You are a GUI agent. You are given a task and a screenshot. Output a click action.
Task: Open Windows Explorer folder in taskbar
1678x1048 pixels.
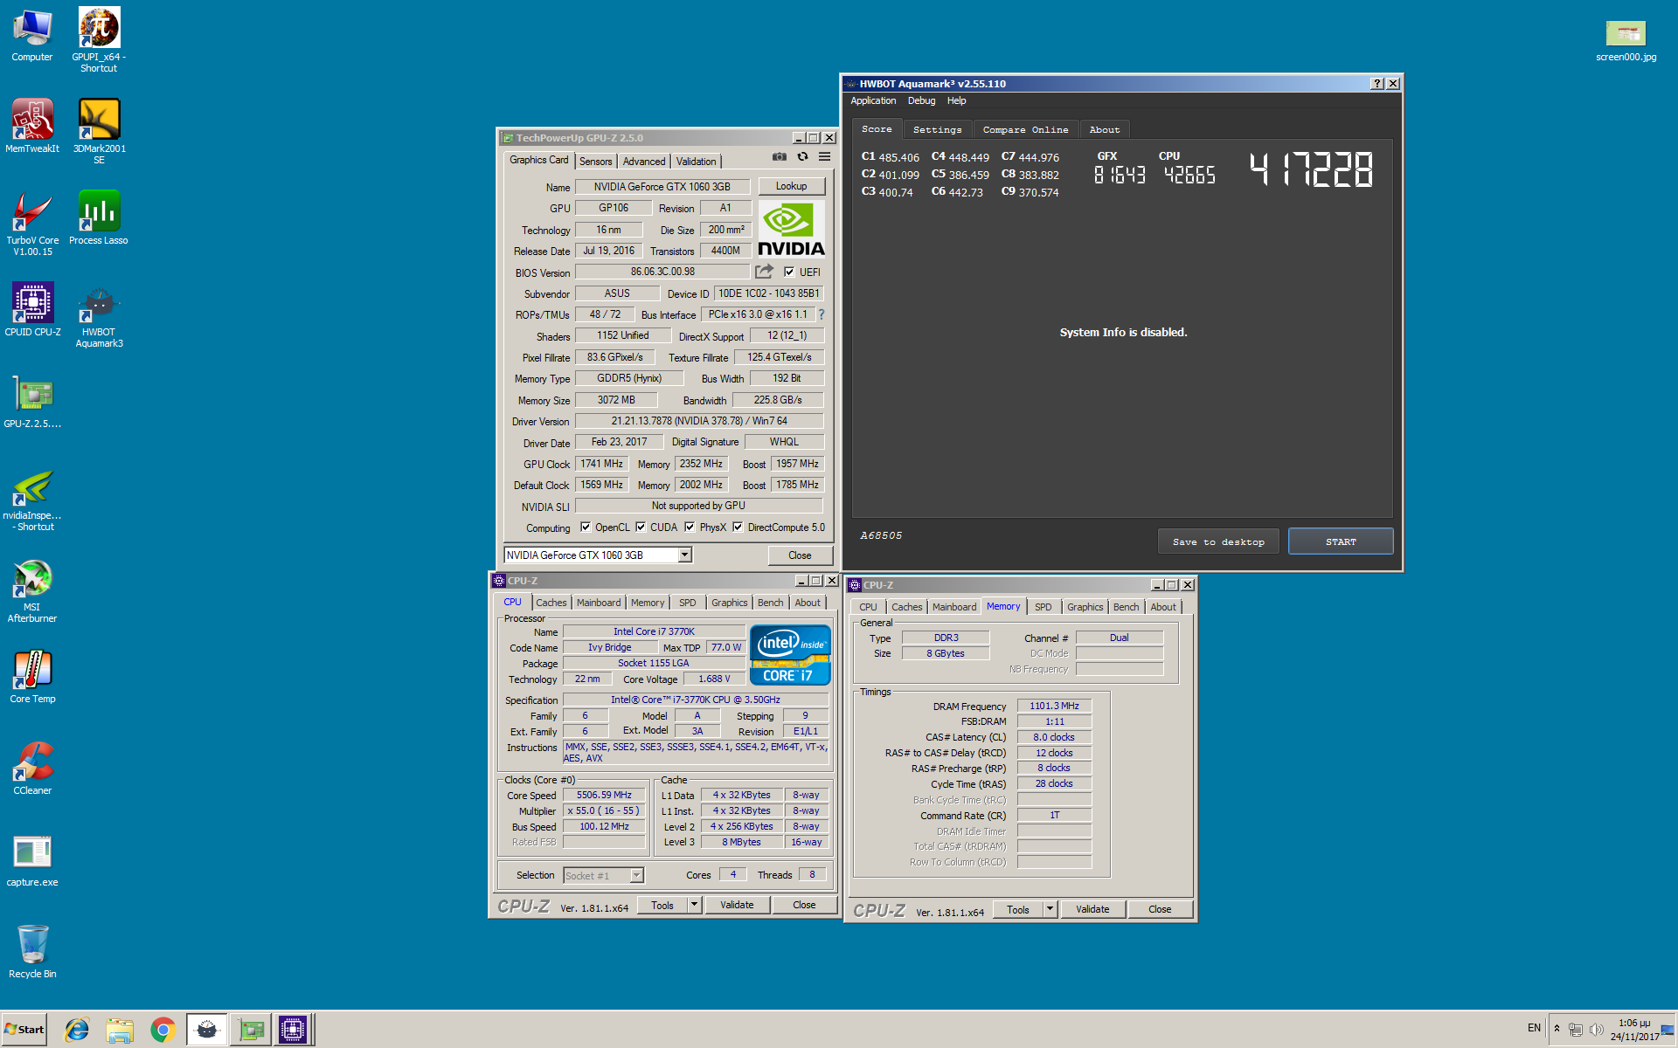[x=120, y=1031]
